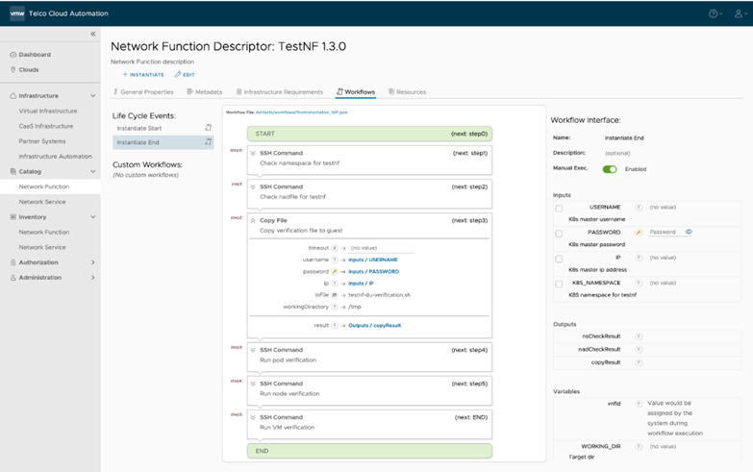Click the Password input field

664,232
